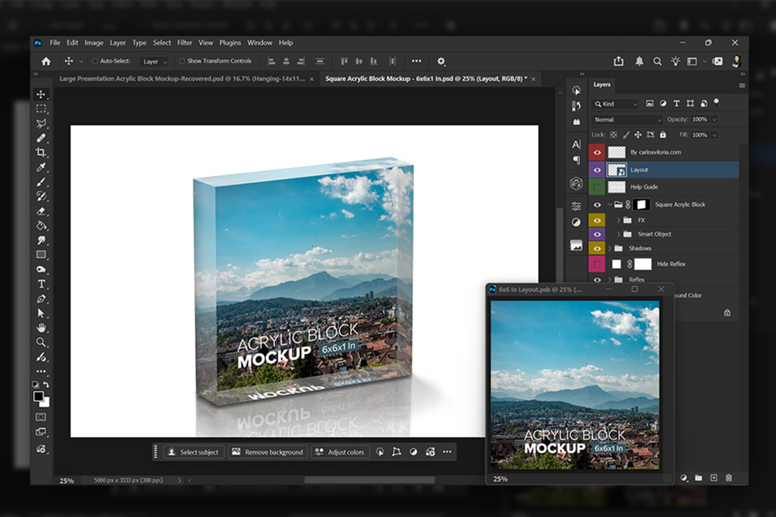The width and height of the screenshot is (776, 517).
Task: Click the Home icon in options bar
Action: tap(46, 61)
